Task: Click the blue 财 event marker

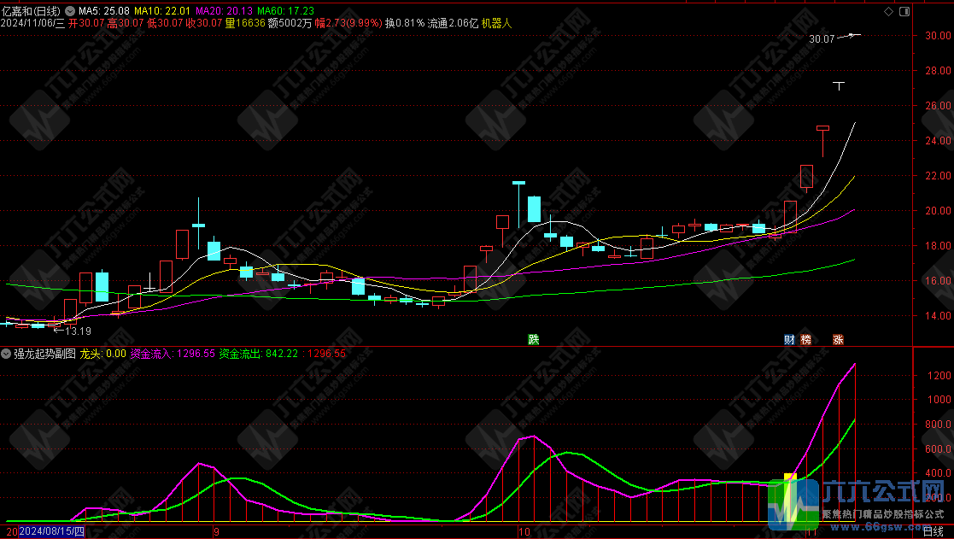Action: (790, 339)
